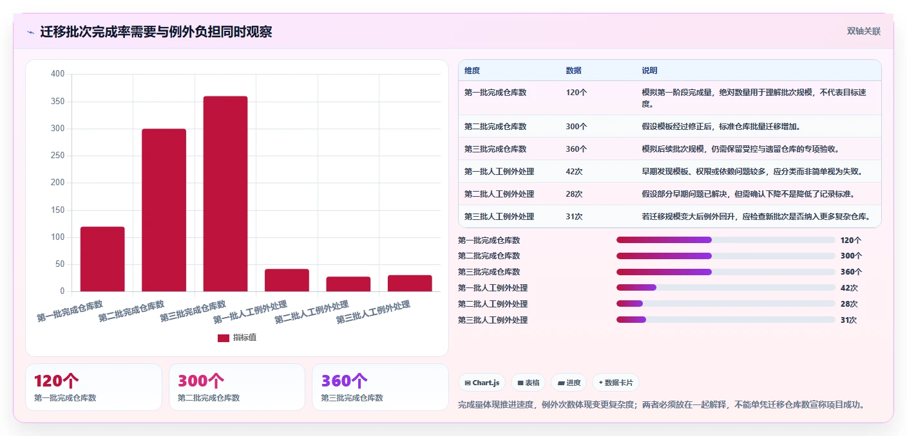The height and width of the screenshot is (436, 907).
Task: Click the 300个 table value
Action: [x=577, y=127]
